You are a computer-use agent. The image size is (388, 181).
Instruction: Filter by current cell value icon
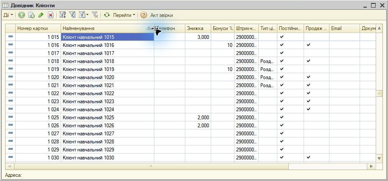pos(72,15)
